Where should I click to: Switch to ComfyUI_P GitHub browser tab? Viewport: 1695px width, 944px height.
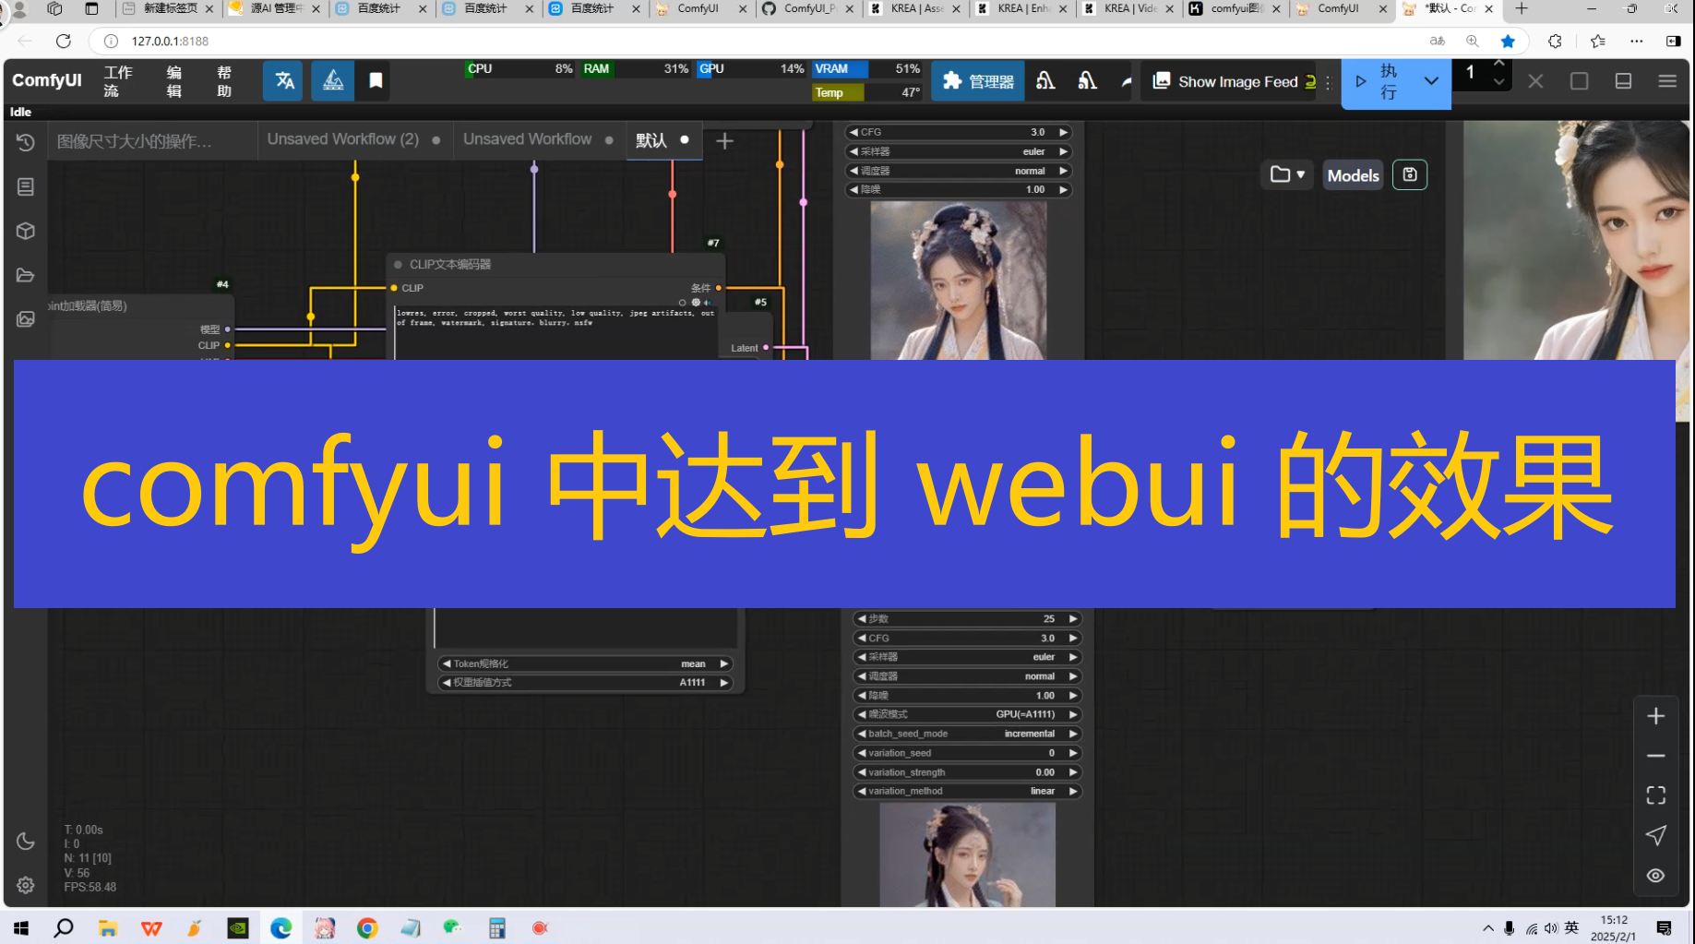pyautogui.click(x=808, y=9)
